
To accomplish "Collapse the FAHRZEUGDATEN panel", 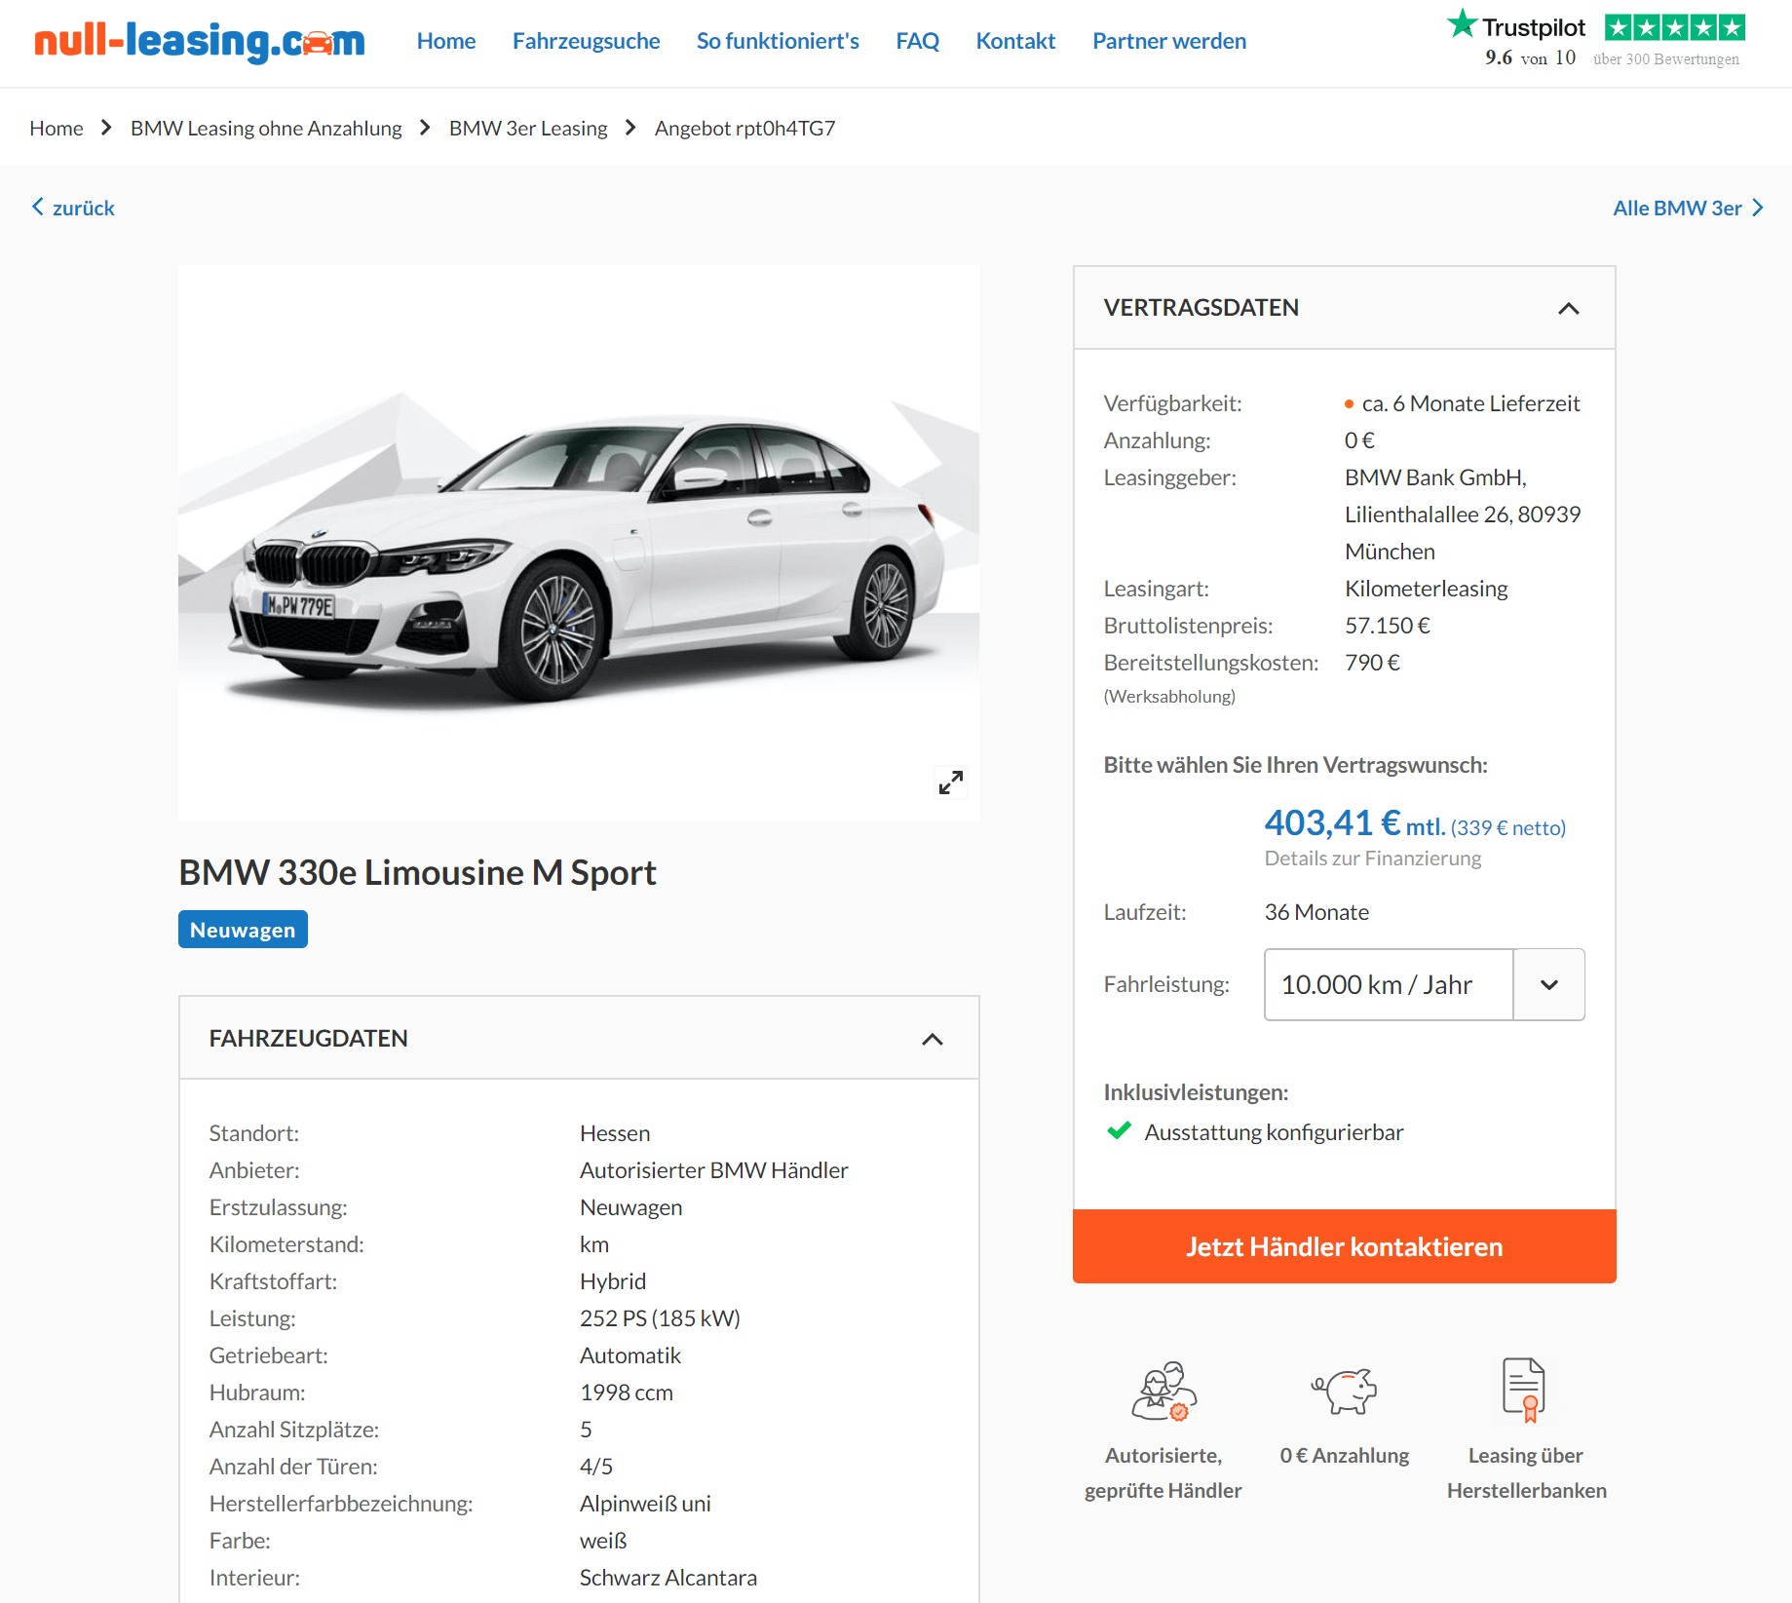I will [x=933, y=1039].
